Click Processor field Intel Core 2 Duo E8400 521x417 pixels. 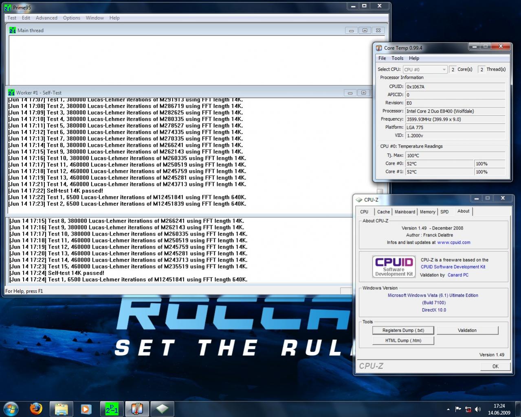click(x=455, y=111)
